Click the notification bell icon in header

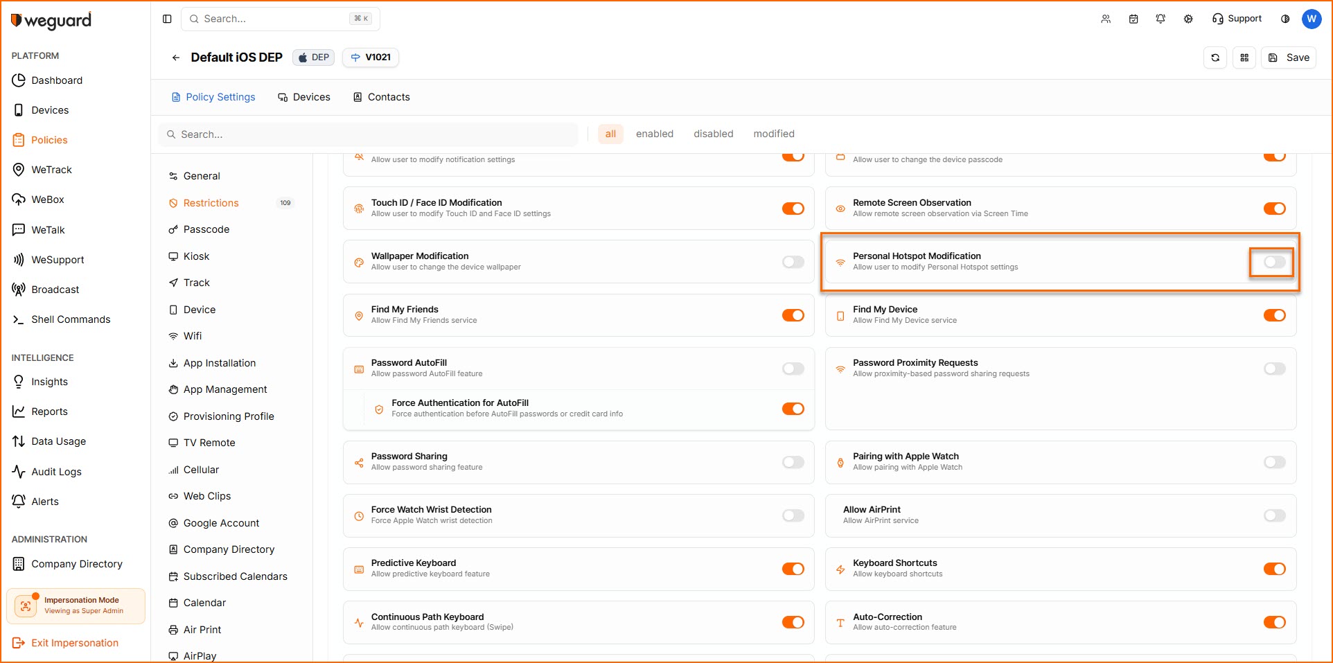[x=1160, y=19]
